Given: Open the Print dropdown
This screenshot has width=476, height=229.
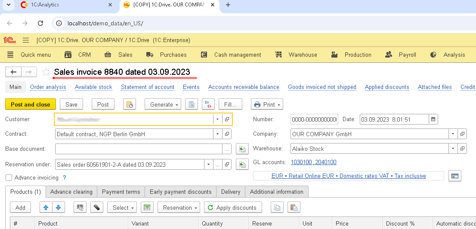Looking at the screenshot, I should (x=267, y=104).
